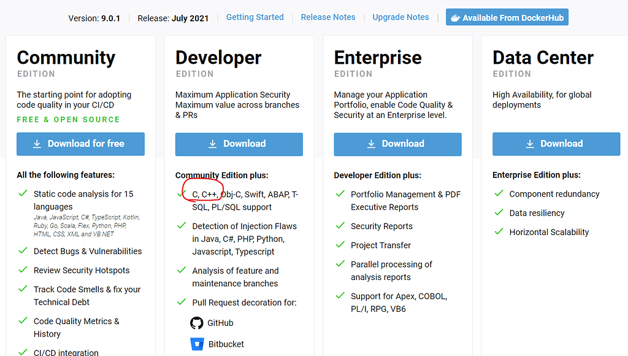The height and width of the screenshot is (356, 628).
Task: Click checkmark beside Detect Bugs & Vulnerabilities
Action: [23, 250]
